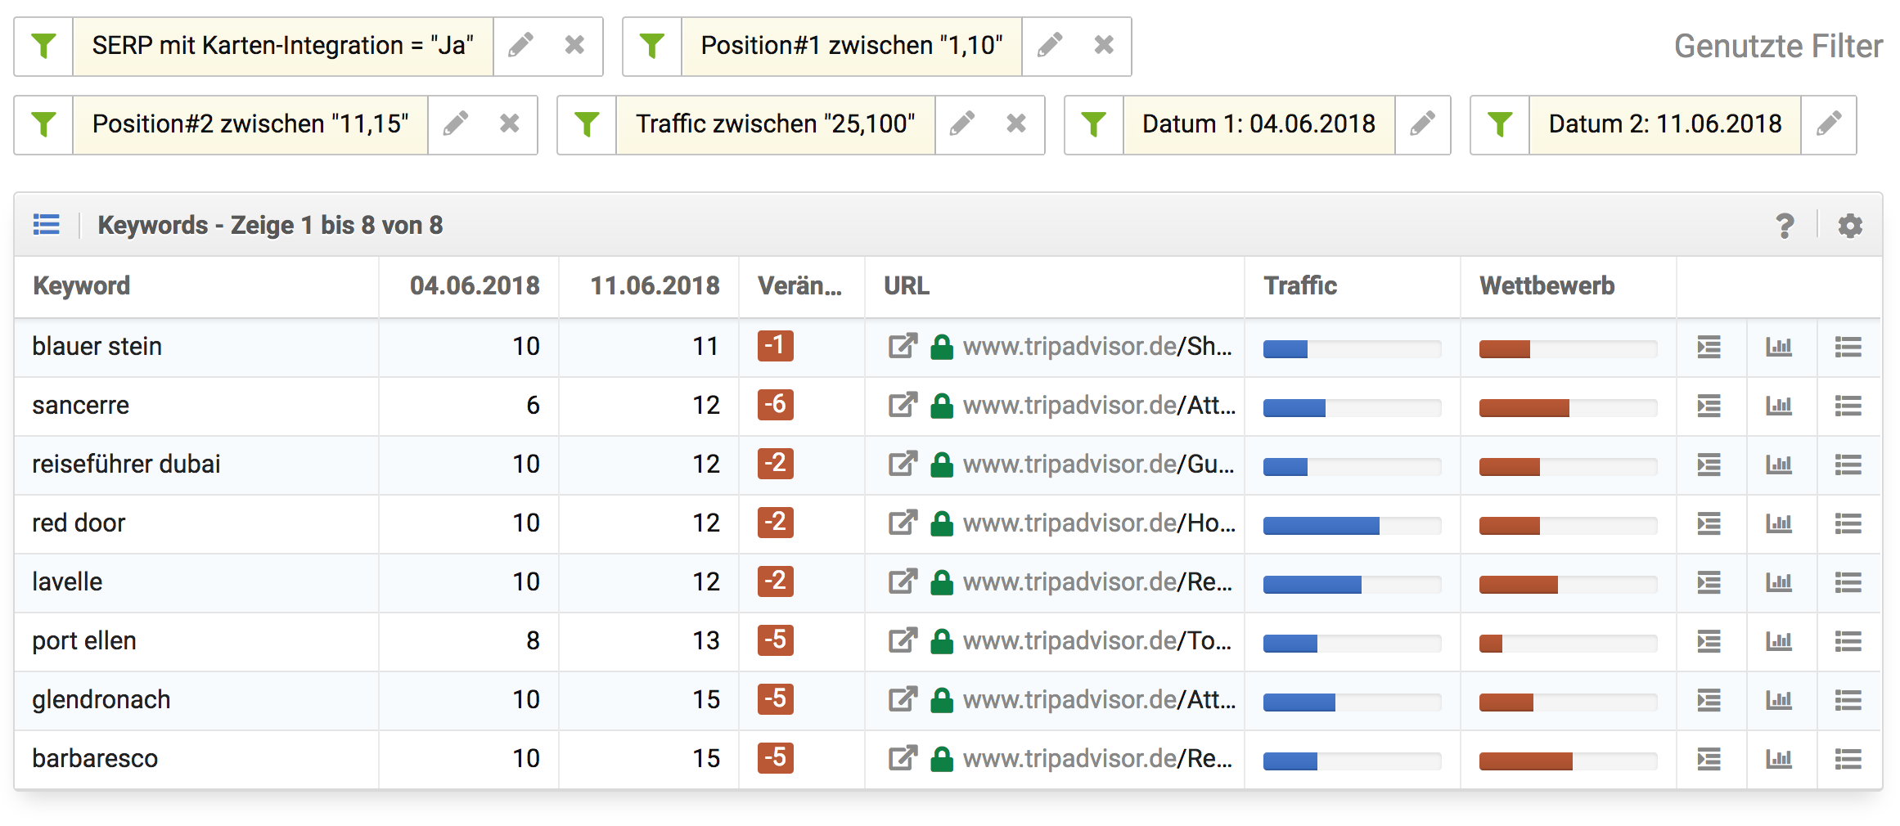Edit the Position#2 zwischen filter
Screen dimensions: 1900x826
pos(456,124)
